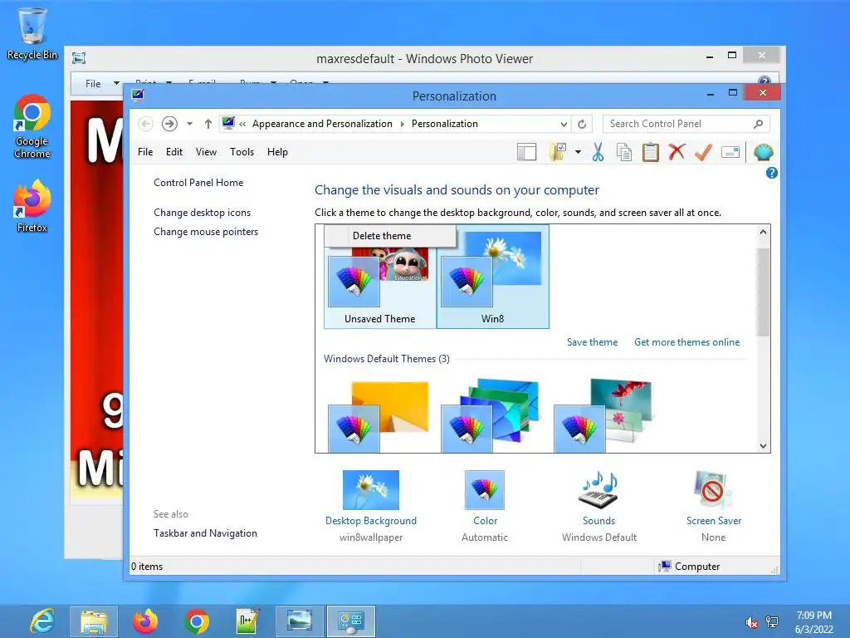Select the flowers default theme
This screenshot has width=850, height=638.
[603, 416]
